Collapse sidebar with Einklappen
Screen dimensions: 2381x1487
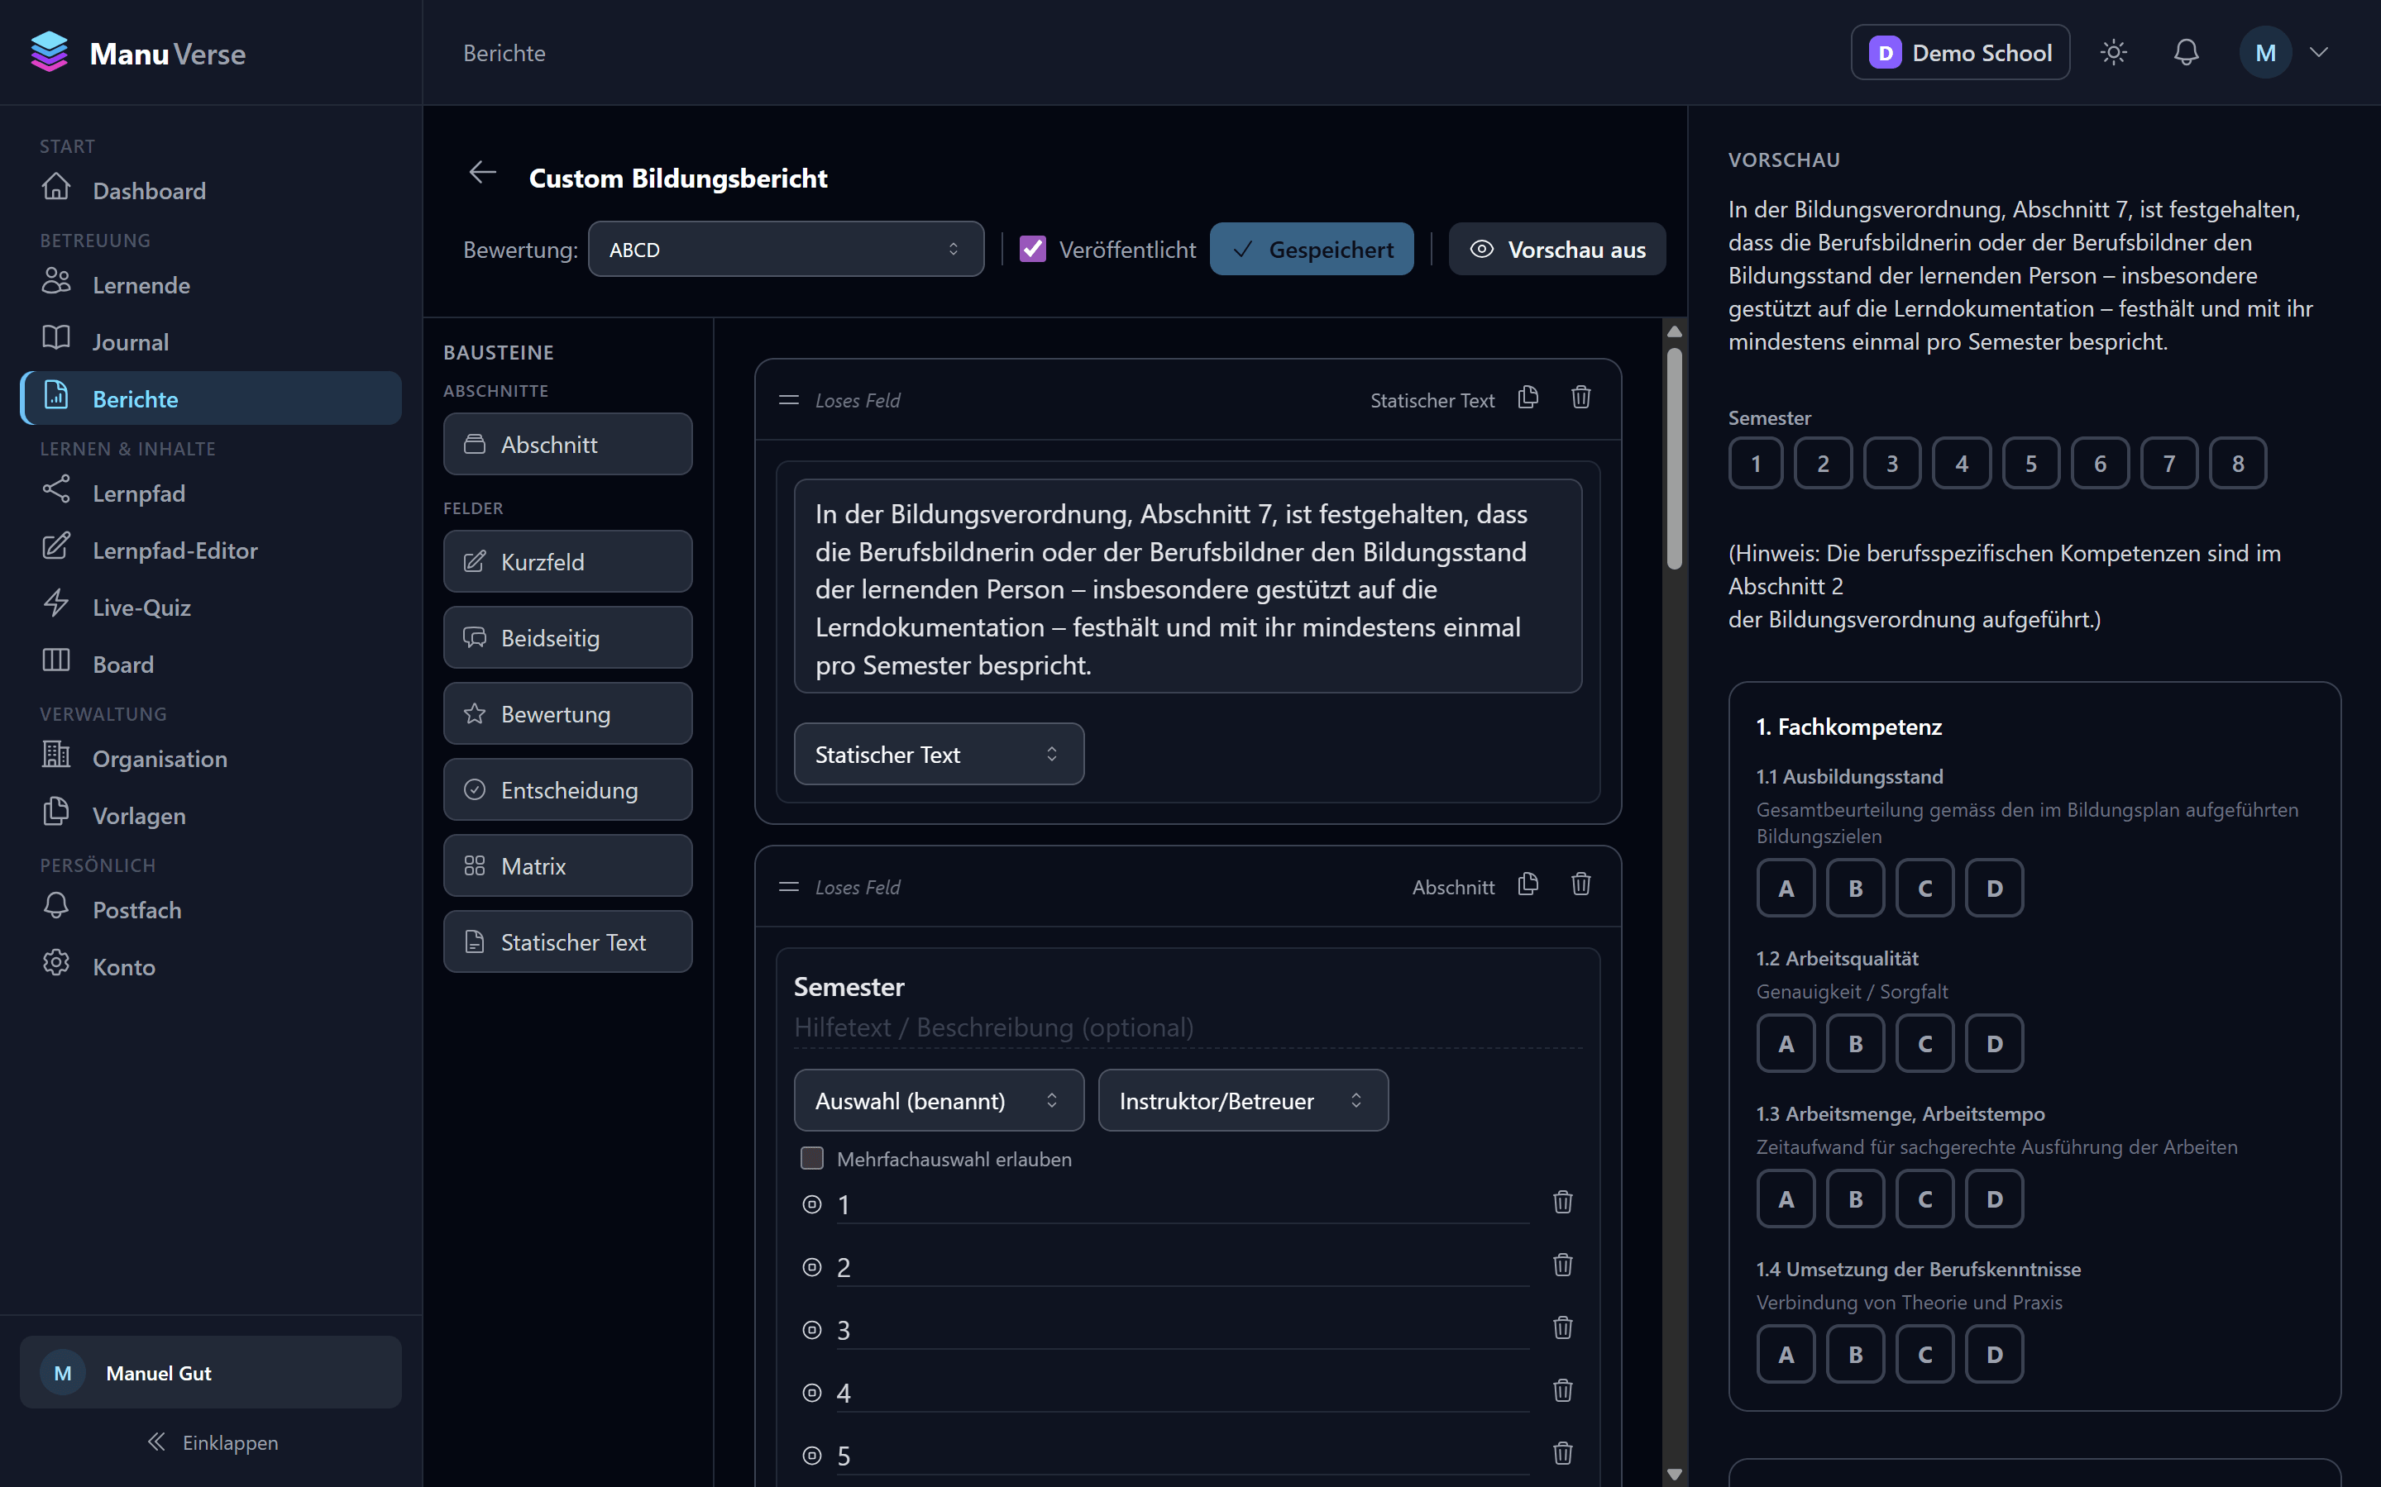[212, 1442]
